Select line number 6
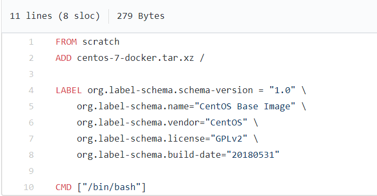Viewport: 377px width, 196px height. point(31,123)
